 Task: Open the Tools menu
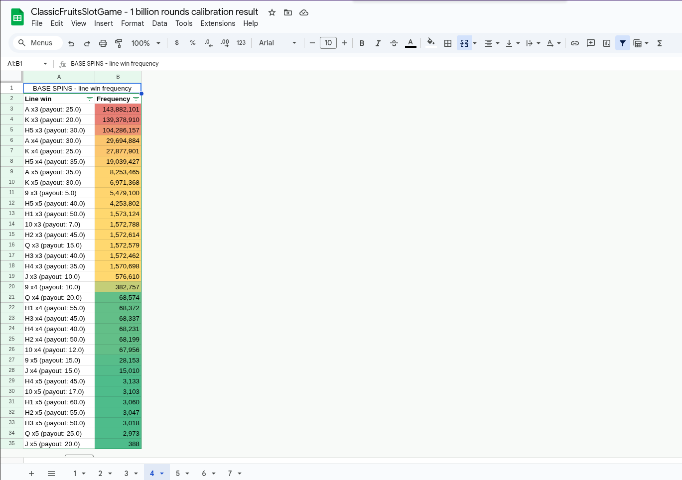[184, 23]
